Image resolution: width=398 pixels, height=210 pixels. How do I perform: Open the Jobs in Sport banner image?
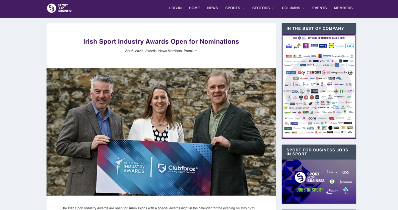[x=319, y=182]
